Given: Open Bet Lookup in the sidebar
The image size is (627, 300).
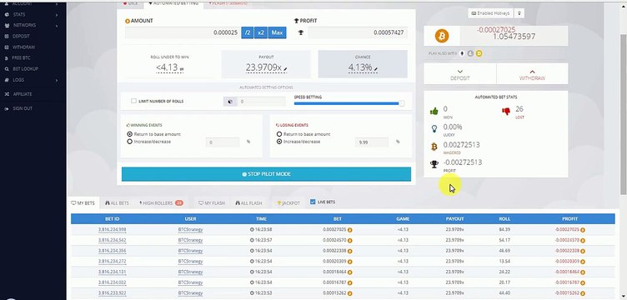Looking at the screenshot, I should (25, 68).
